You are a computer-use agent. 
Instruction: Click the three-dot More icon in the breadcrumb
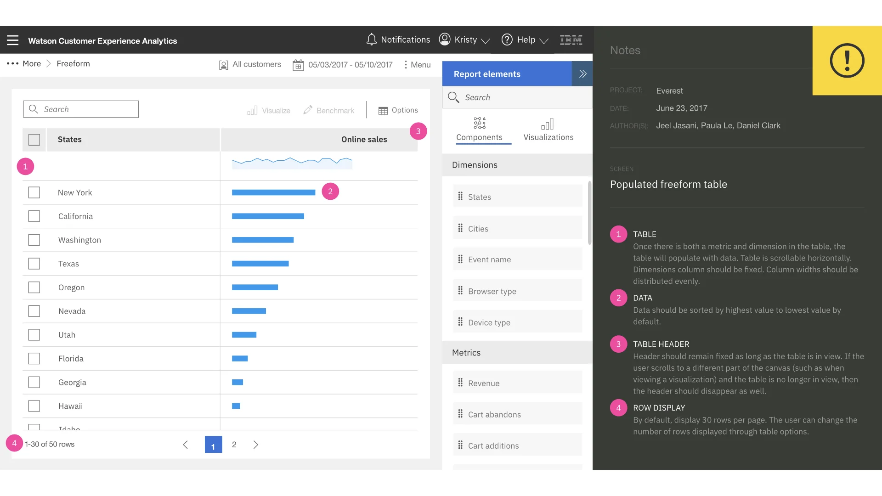tap(12, 64)
